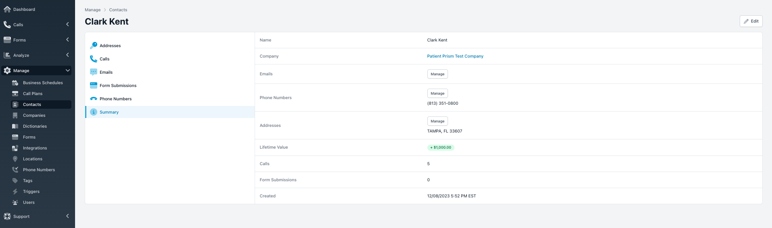Switch to the Form Submissions tab
Viewport: 772px width, 228px height.
coord(170,85)
